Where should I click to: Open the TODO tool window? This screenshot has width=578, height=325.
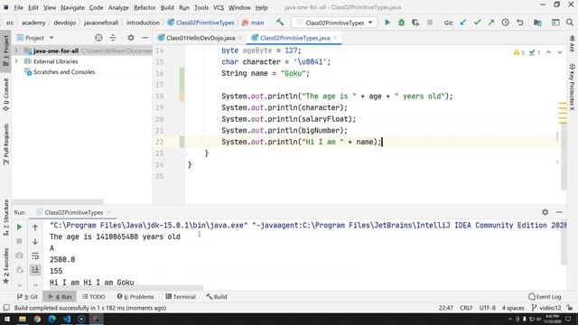[x=94, y=296]
